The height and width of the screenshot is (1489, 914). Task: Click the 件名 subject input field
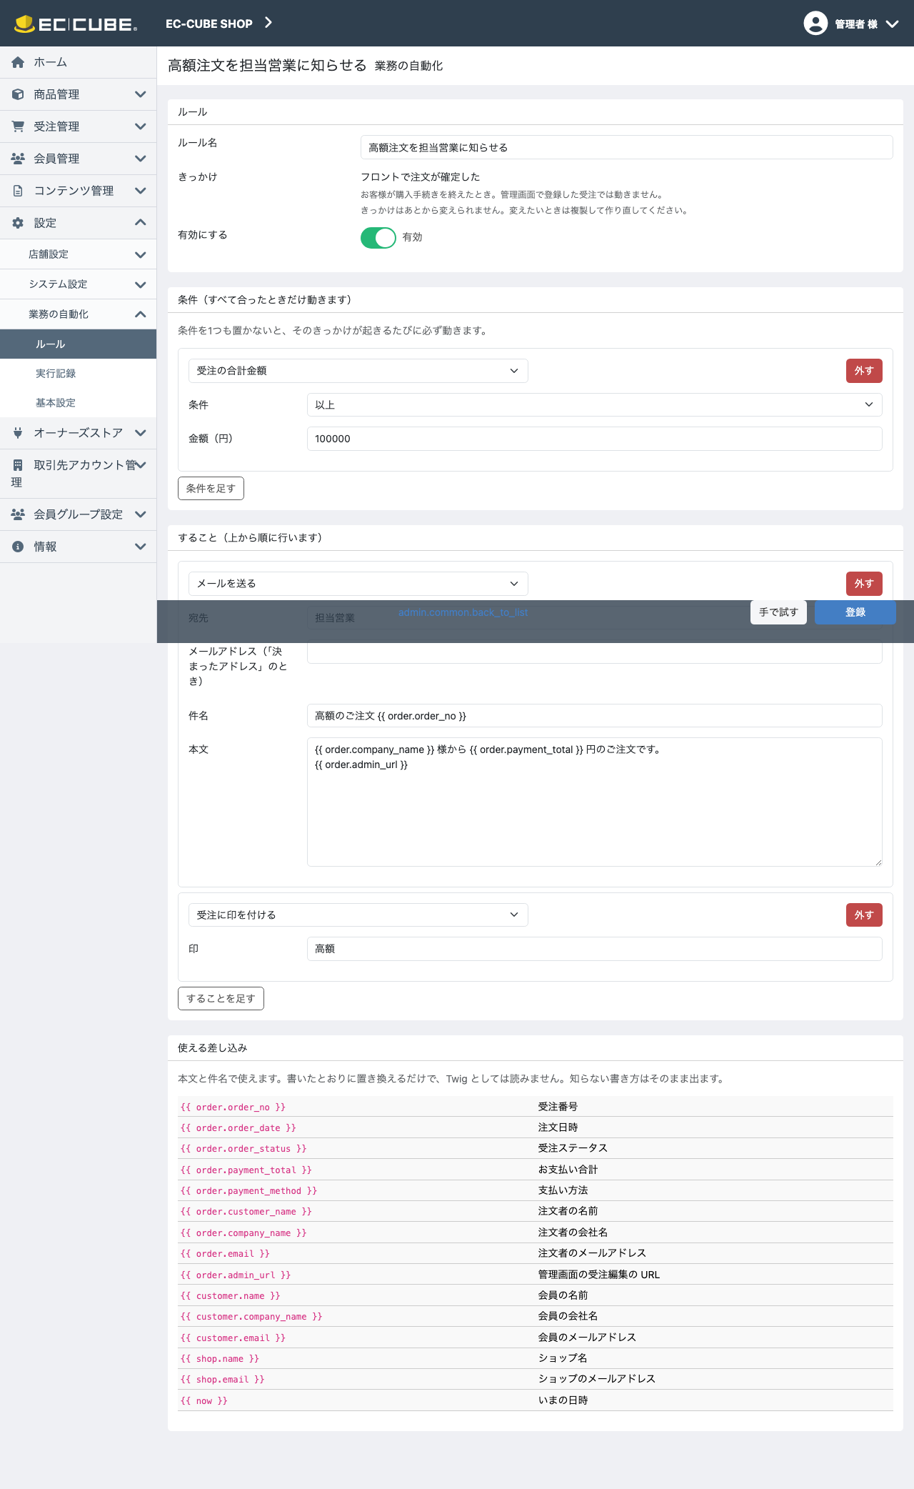[x=595, y=716]
